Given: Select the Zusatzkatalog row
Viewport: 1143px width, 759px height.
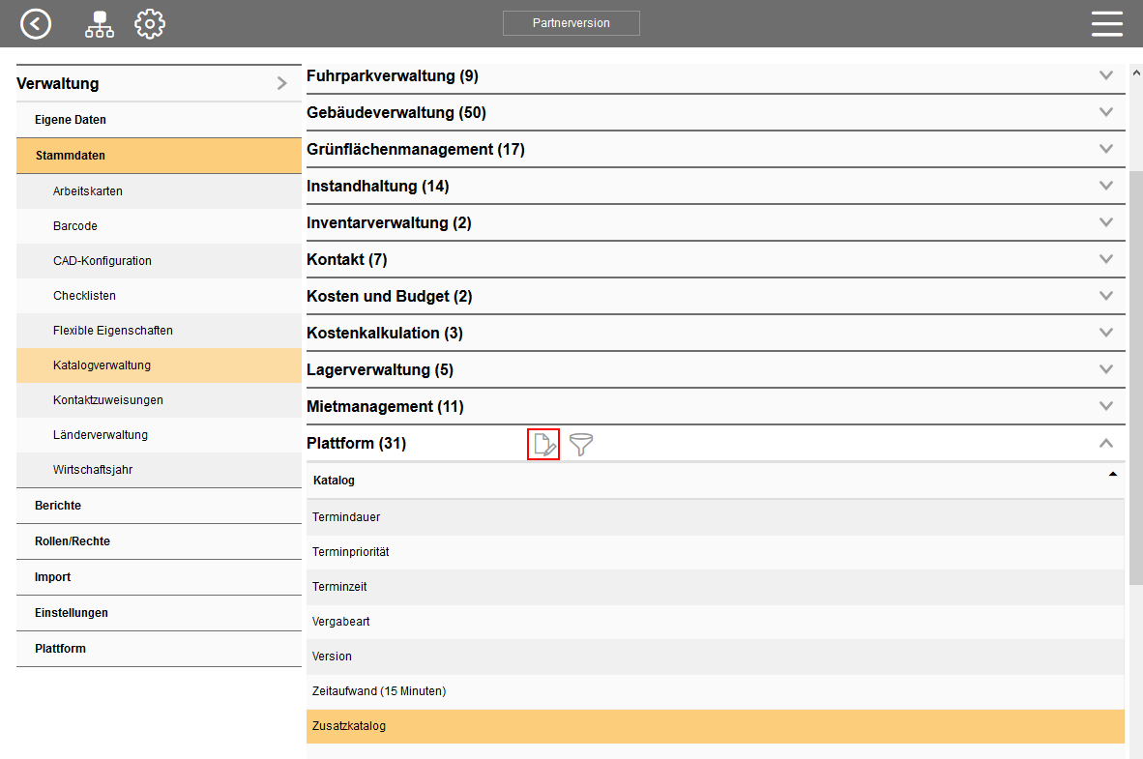Looking at the screenshot, I should [x=715, y=726].
